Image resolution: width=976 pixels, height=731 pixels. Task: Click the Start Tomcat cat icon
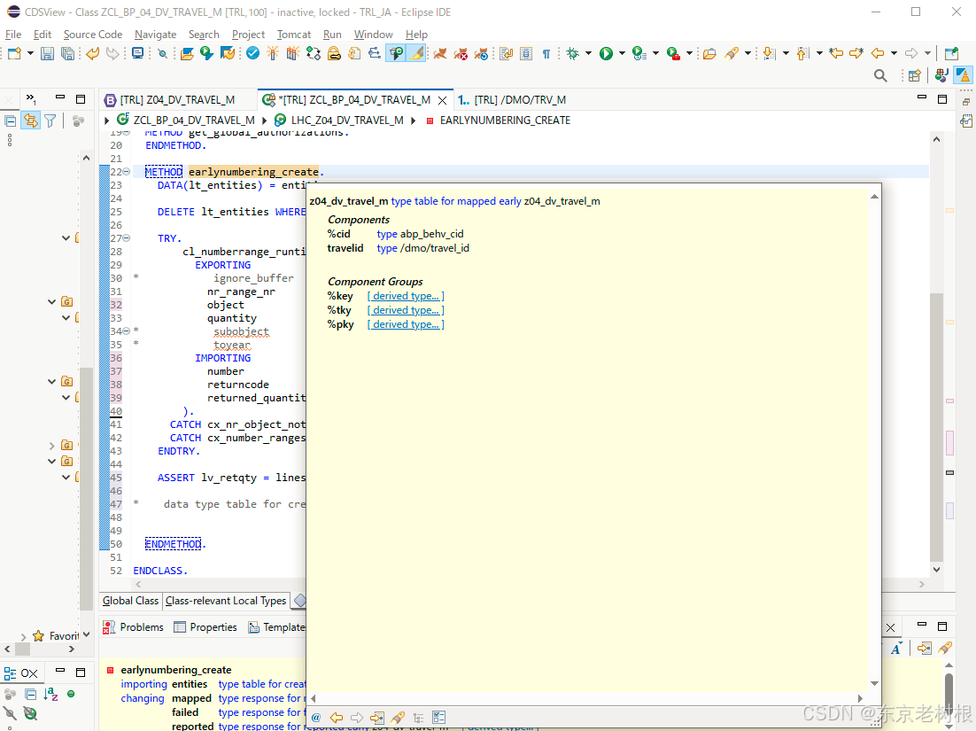click(440, 54)
